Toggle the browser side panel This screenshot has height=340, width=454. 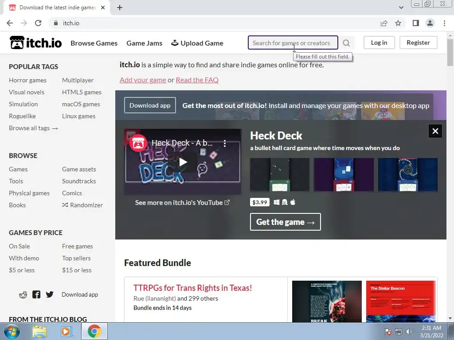416,23
